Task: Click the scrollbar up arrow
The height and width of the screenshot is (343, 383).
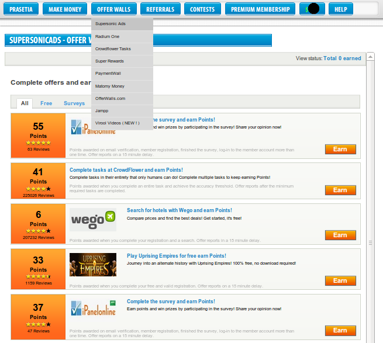Action: click(x=371, y=57)
